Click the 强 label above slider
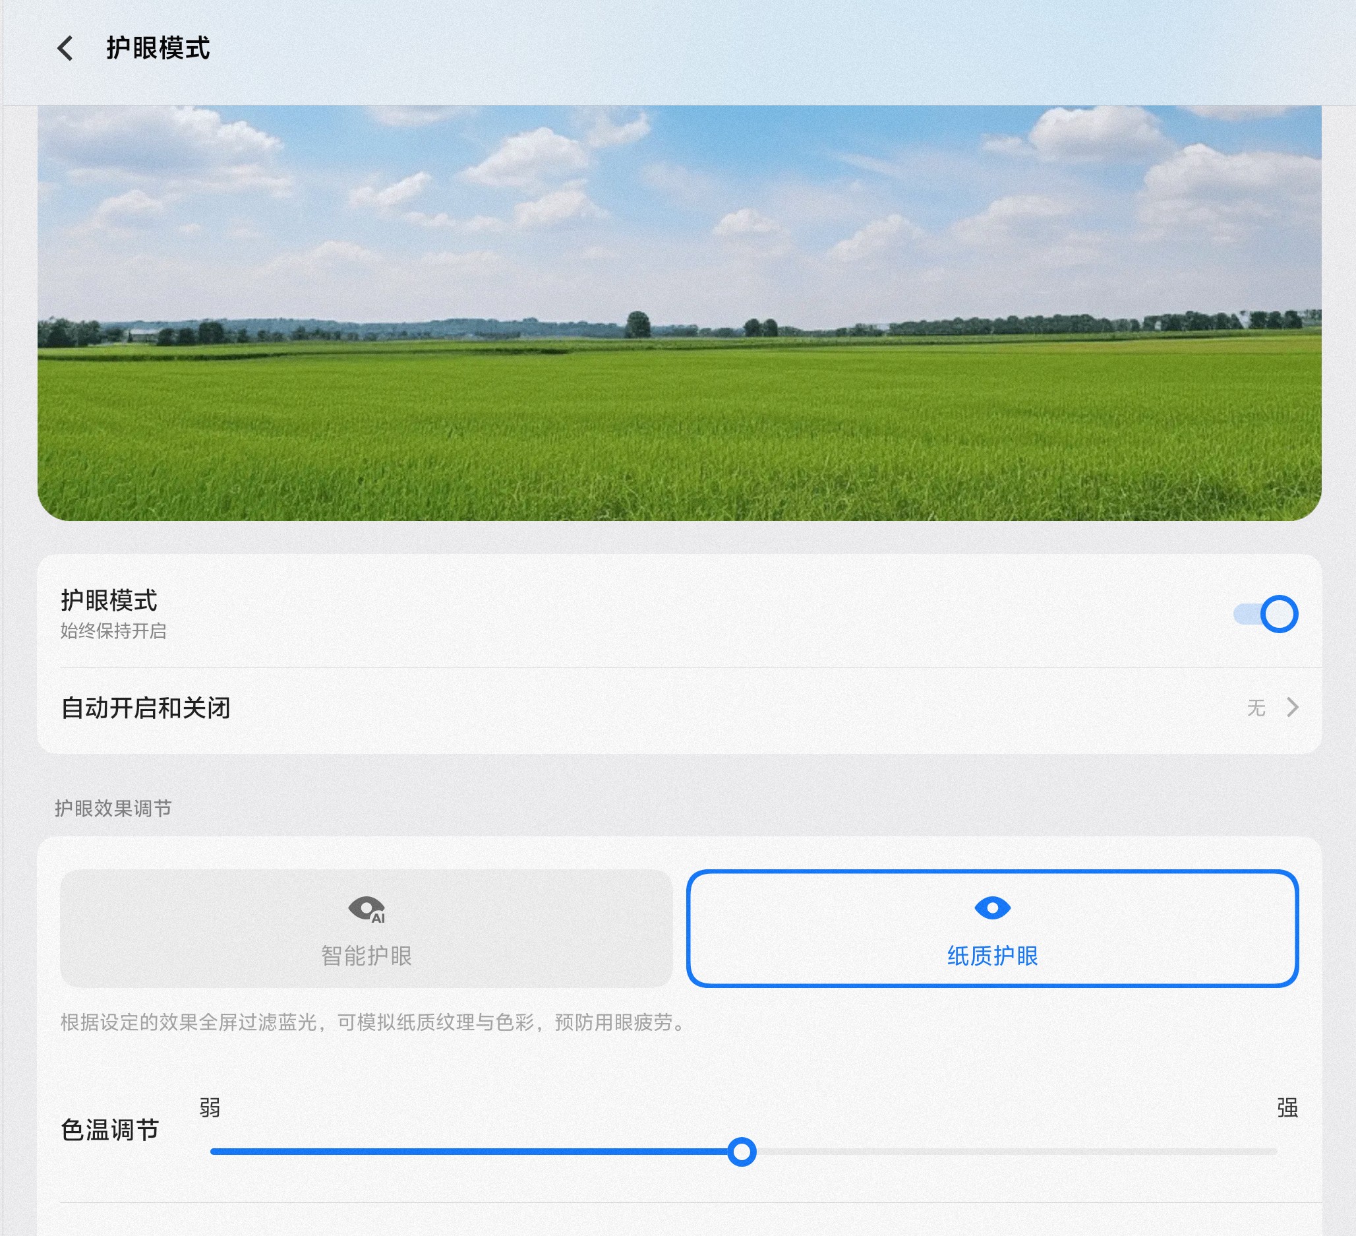Viewport: 1356px width, 1236px height. point(1287,1107)
